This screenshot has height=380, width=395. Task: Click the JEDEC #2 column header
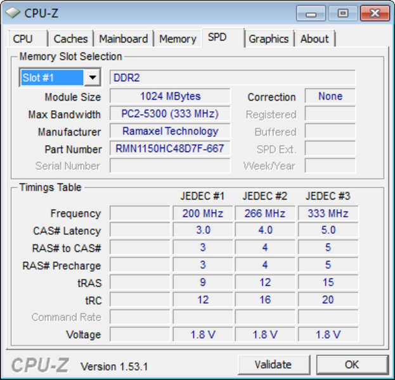coord(265,196)
